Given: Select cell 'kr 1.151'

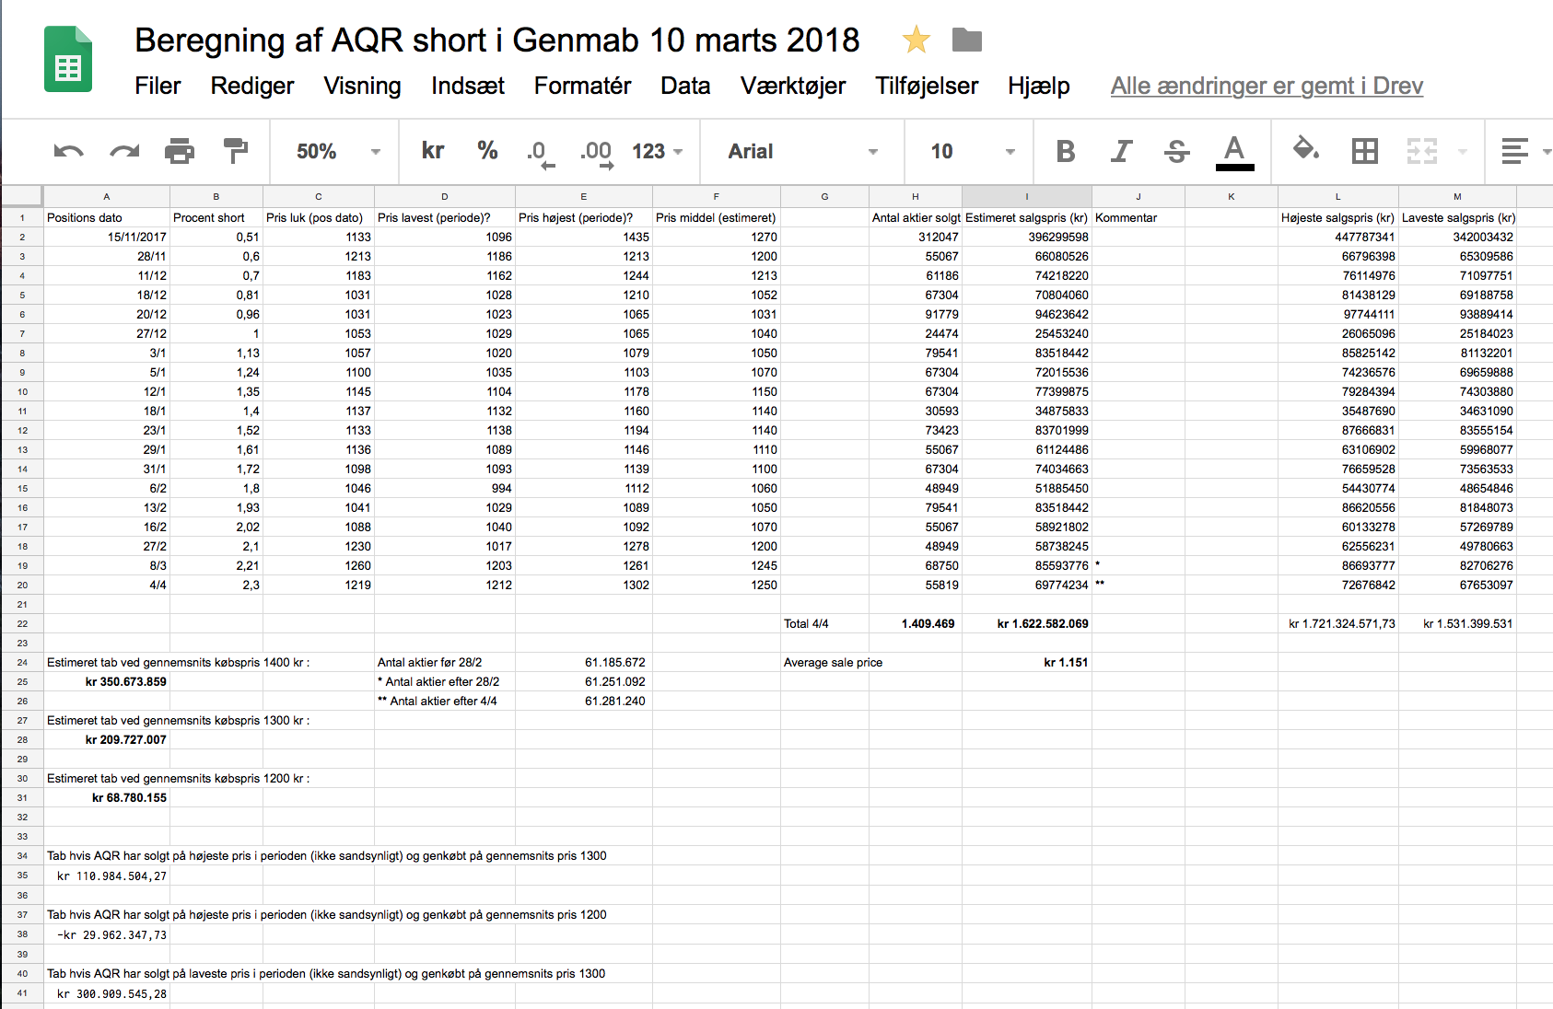Looking at the screenshot, I should (1027, 662).
